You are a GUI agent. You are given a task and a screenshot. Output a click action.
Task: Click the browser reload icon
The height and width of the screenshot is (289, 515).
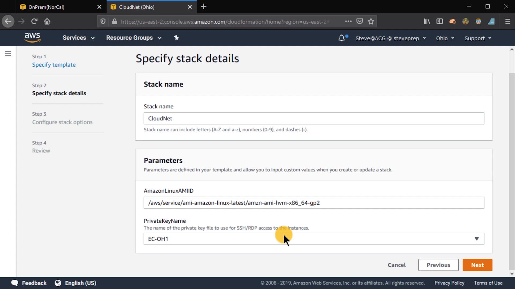[x=34, y=21]
